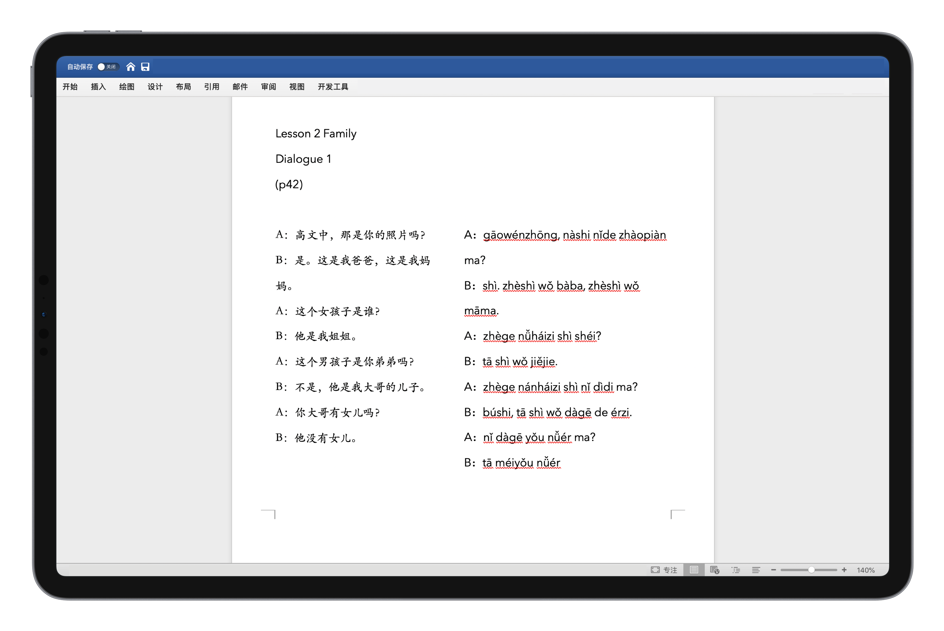Switch to Web Layout view icon
Viewport: 944px width, 631px height.
(715, 570)
